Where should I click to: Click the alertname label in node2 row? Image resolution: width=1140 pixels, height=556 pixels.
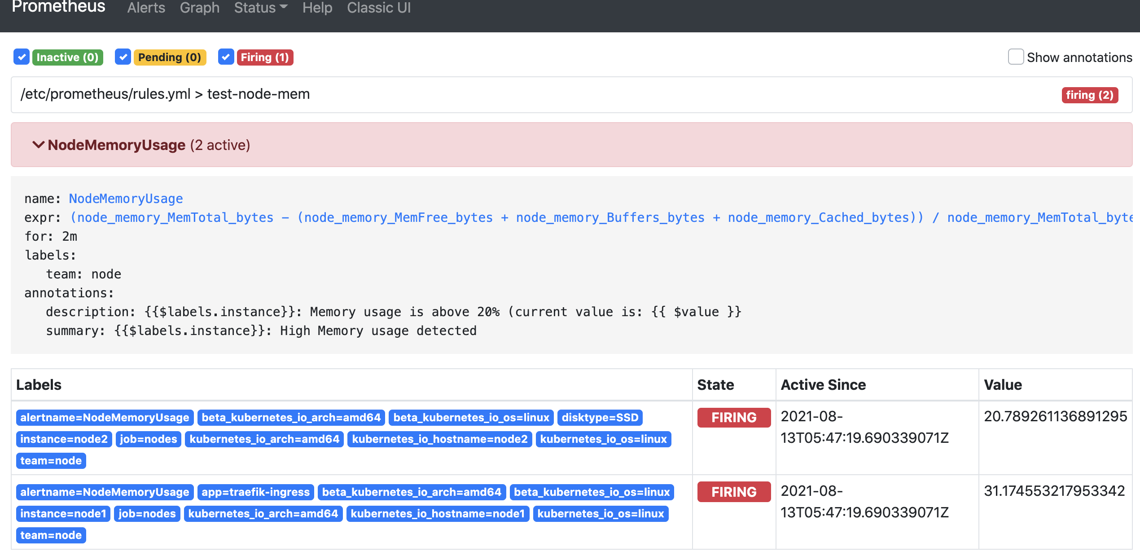(105, 417)
